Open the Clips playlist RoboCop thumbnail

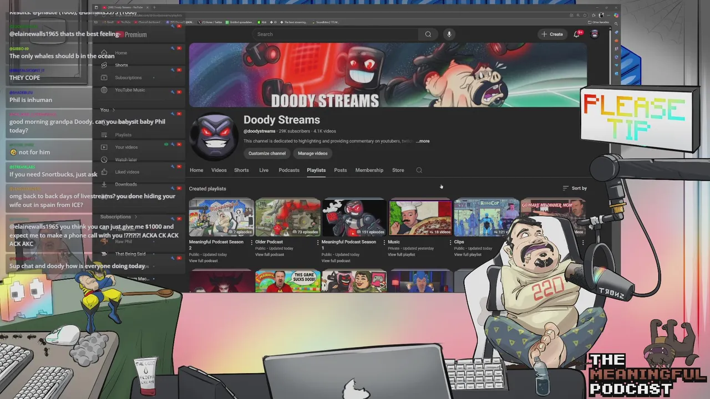pos(486,218)
